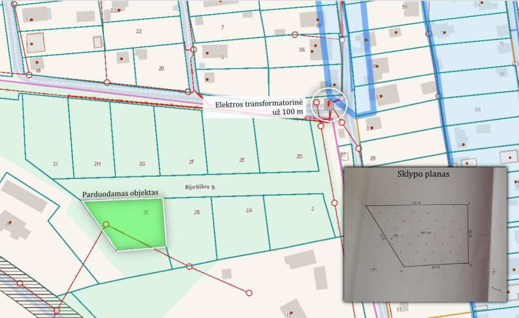The image size is (519, 318).
Task: Click parcel number 18 on the map
Action: point(38,70)
